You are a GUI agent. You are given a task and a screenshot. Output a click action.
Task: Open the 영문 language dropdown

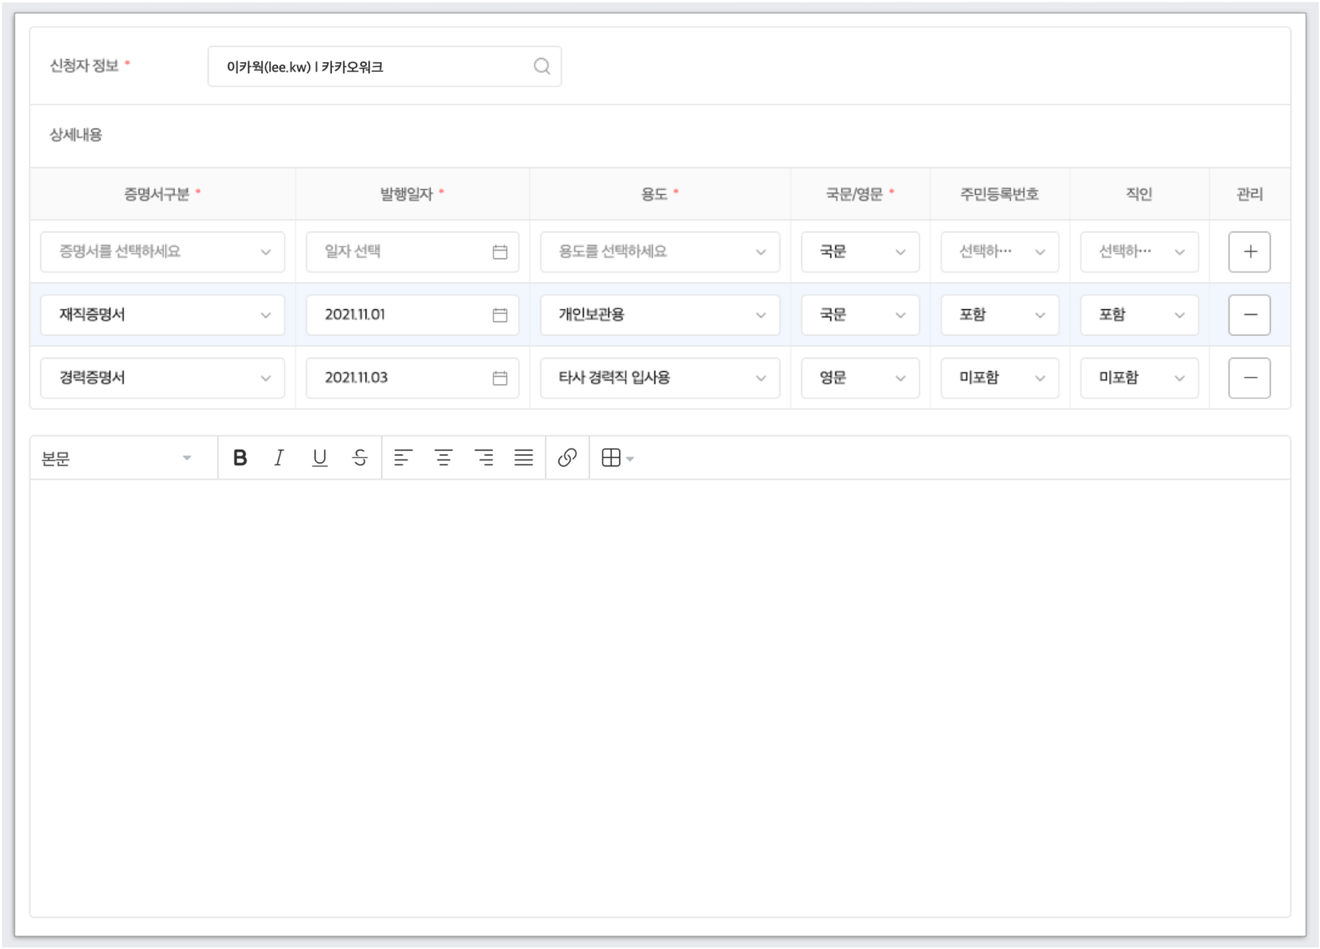(x=859, y=377)
